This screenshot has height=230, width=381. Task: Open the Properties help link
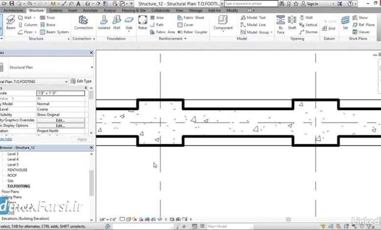6,139
